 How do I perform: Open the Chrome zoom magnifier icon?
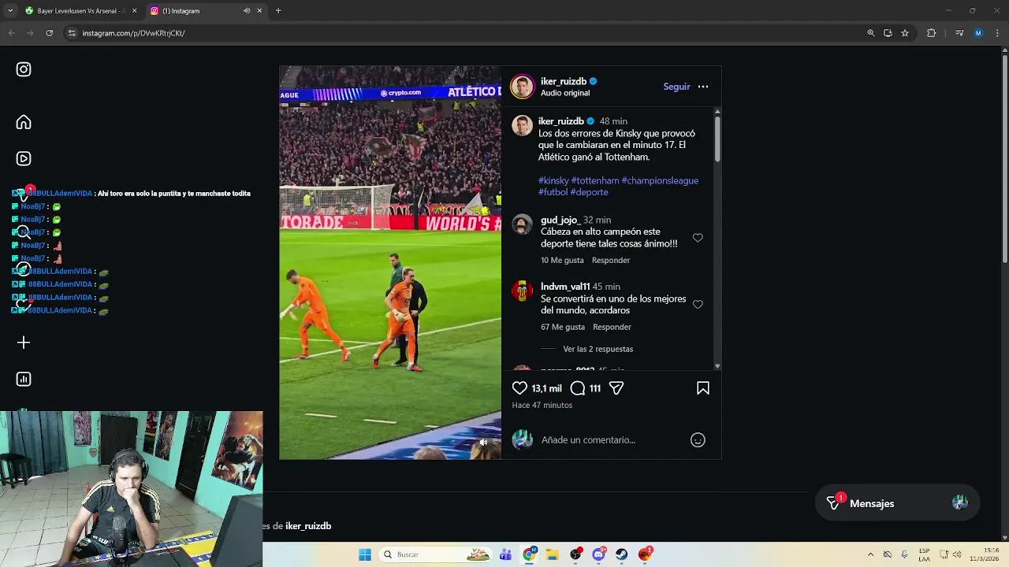871,33
